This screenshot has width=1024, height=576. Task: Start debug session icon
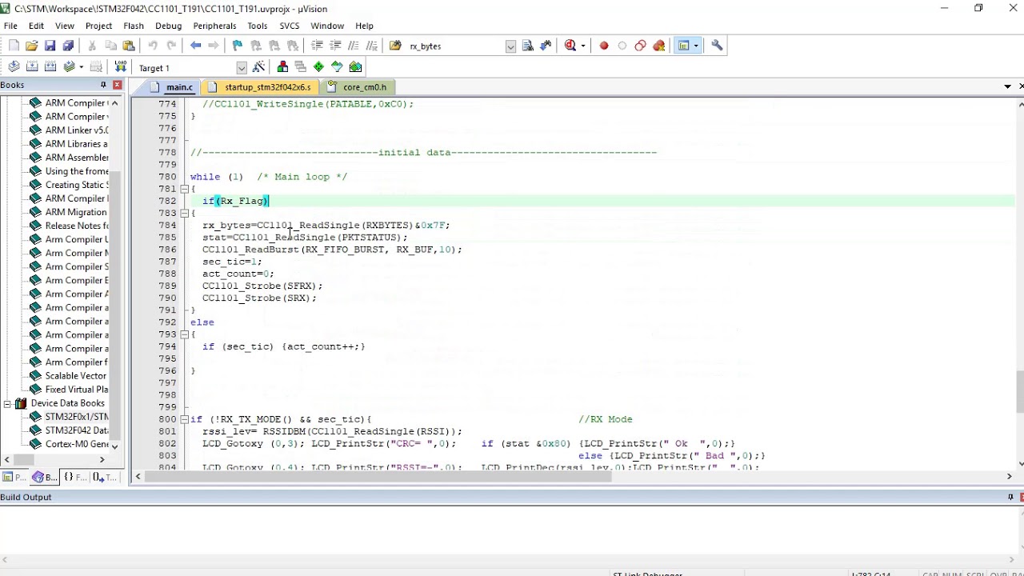tap(570, 46)
